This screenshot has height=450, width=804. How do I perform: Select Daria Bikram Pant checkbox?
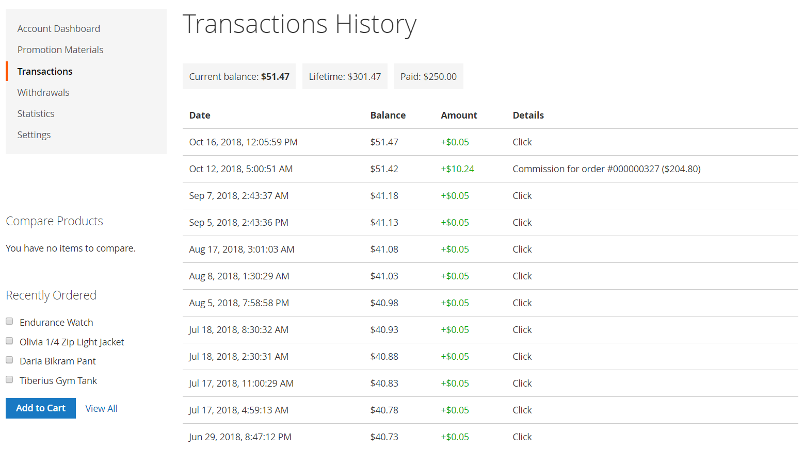pyautogui.click(x=9, y=360)
